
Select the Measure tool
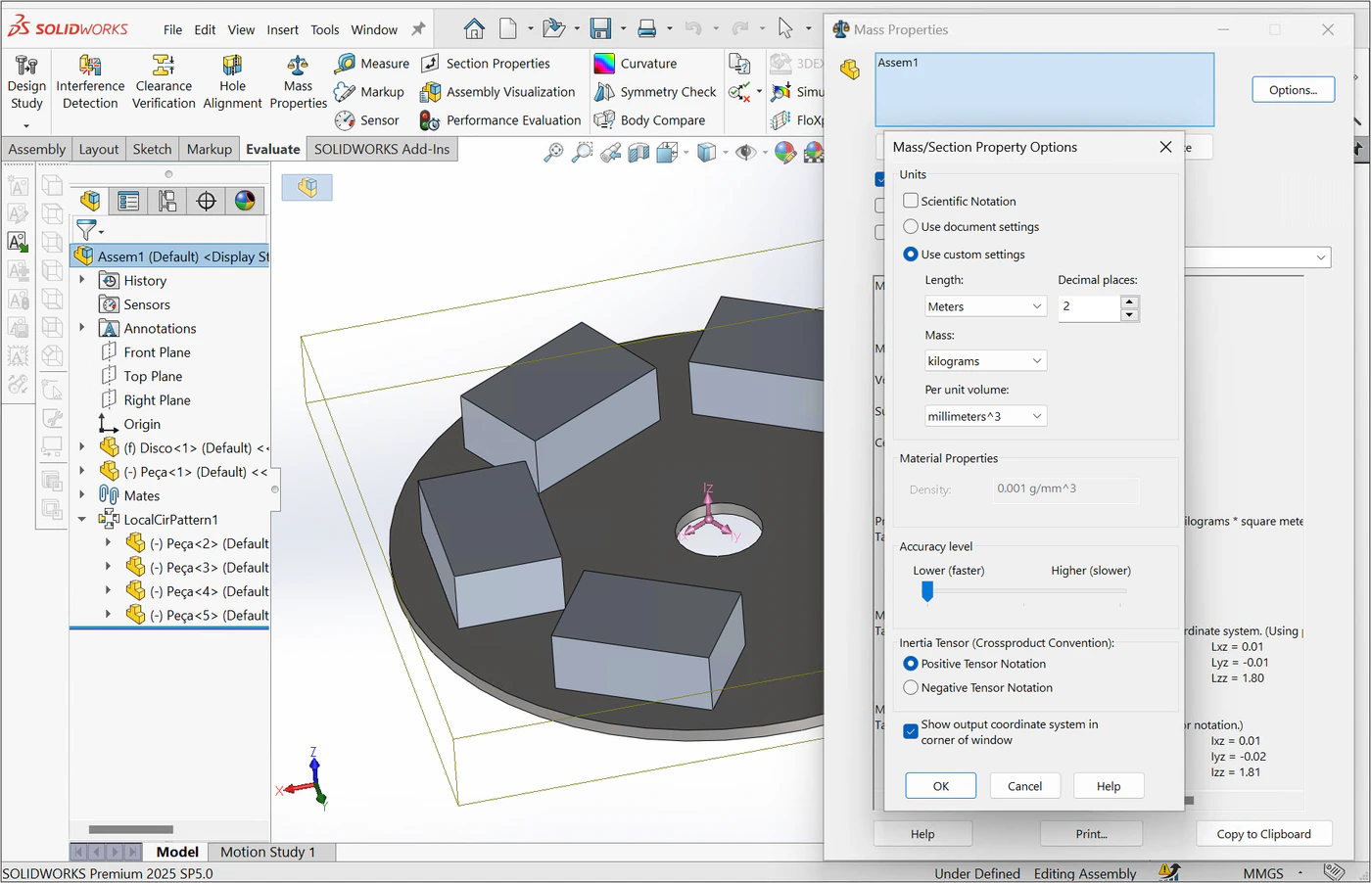pos(372,64)
